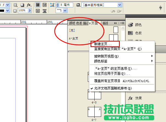The height and width of the screenshot is (122, 166).
Task: Click the 100% opacity field
Action: tap(23, 10)
